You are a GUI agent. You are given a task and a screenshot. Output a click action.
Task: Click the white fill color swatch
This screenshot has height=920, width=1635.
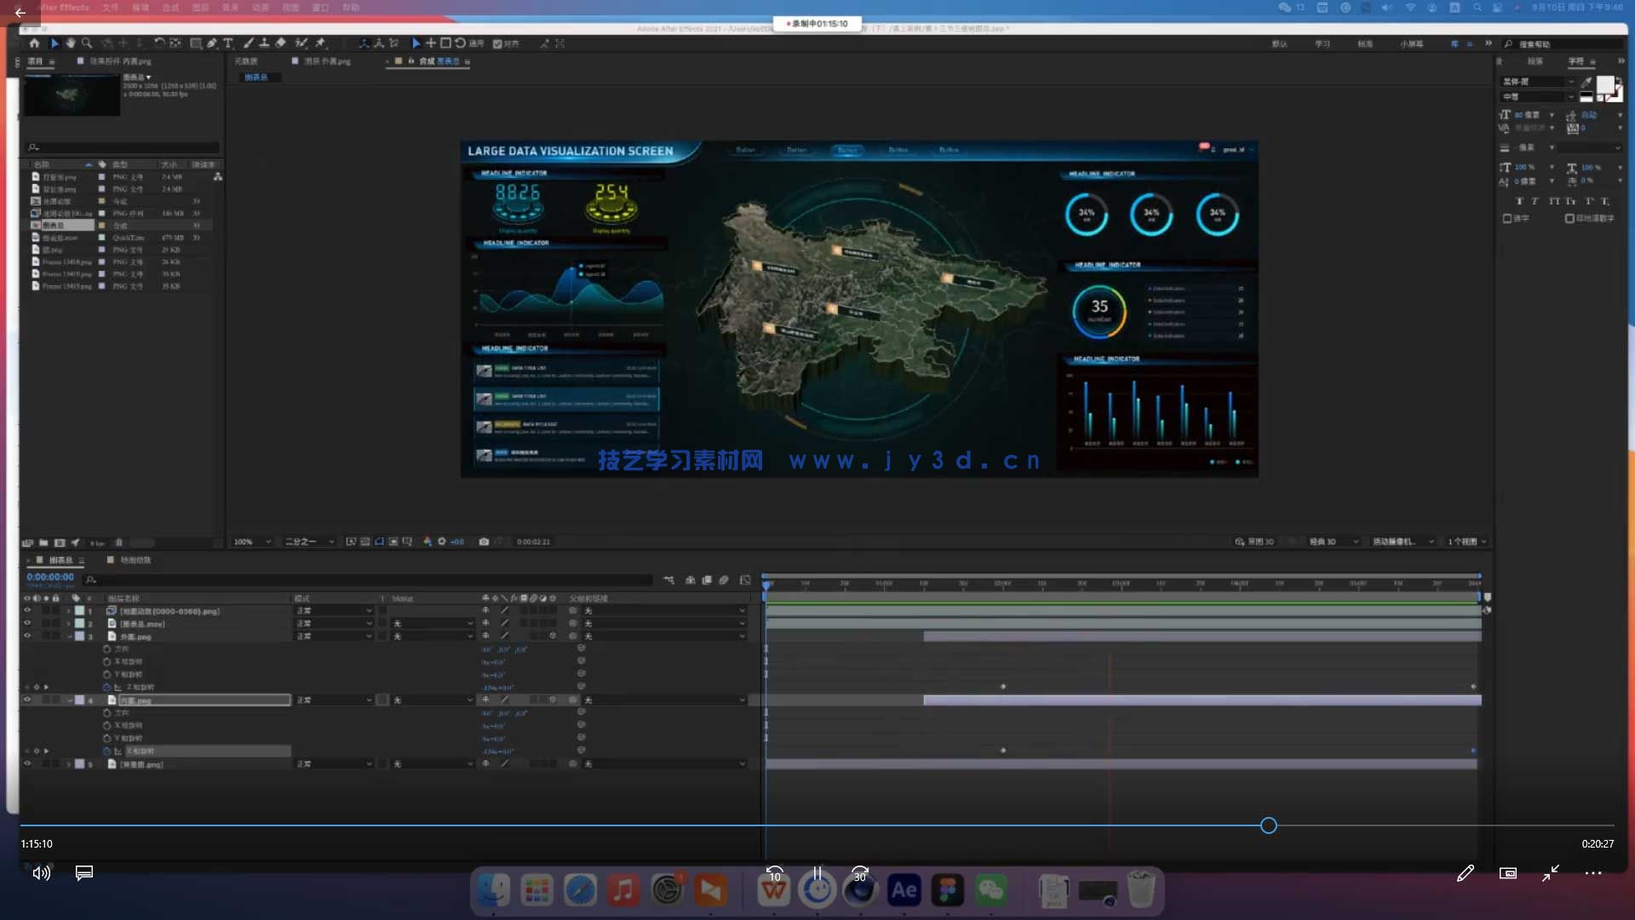click(x=1605, y=83)
